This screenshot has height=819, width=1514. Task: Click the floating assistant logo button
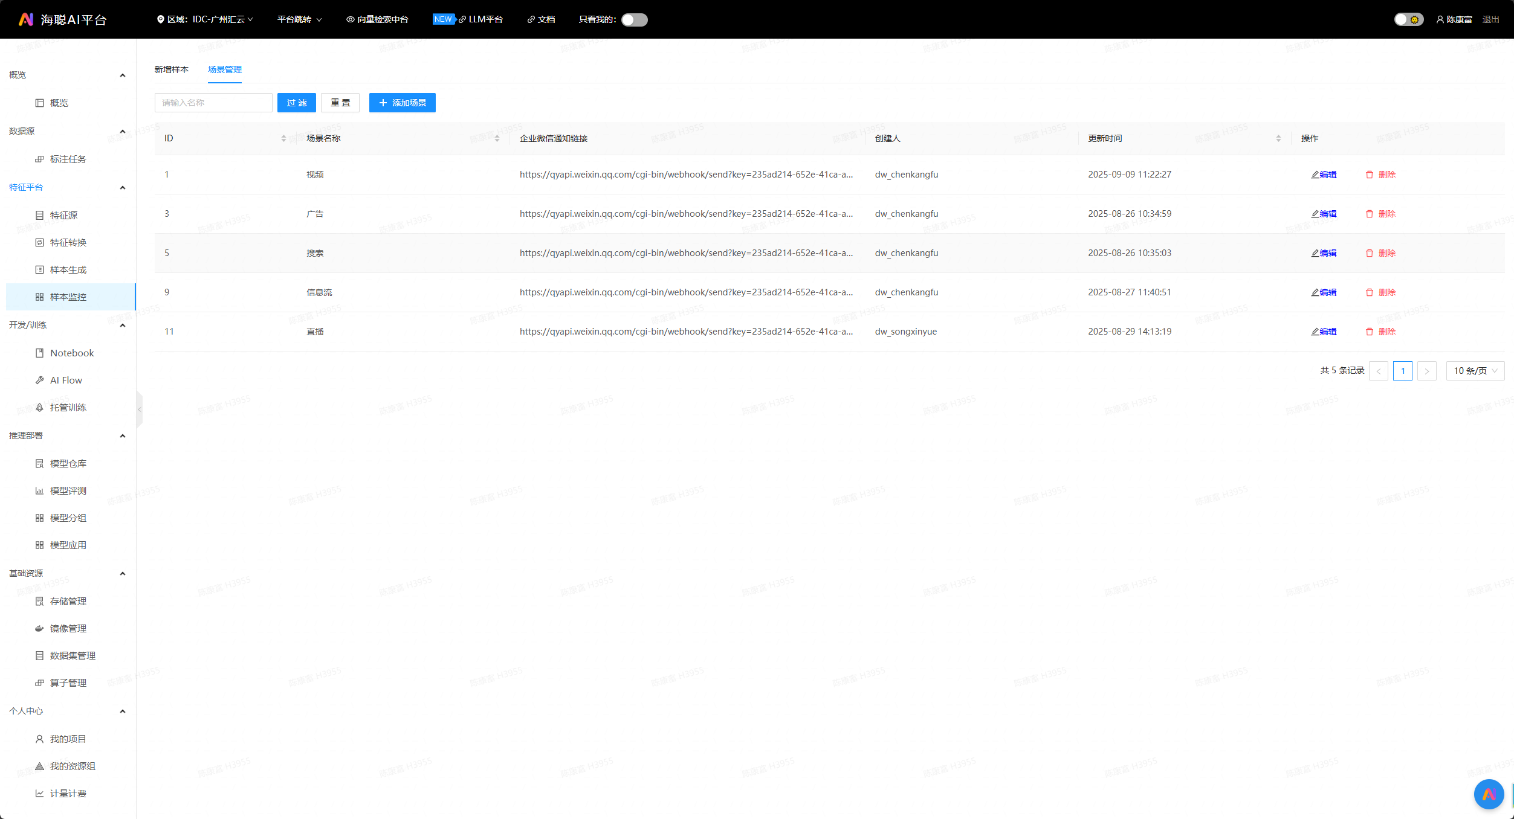(1489, 794)
